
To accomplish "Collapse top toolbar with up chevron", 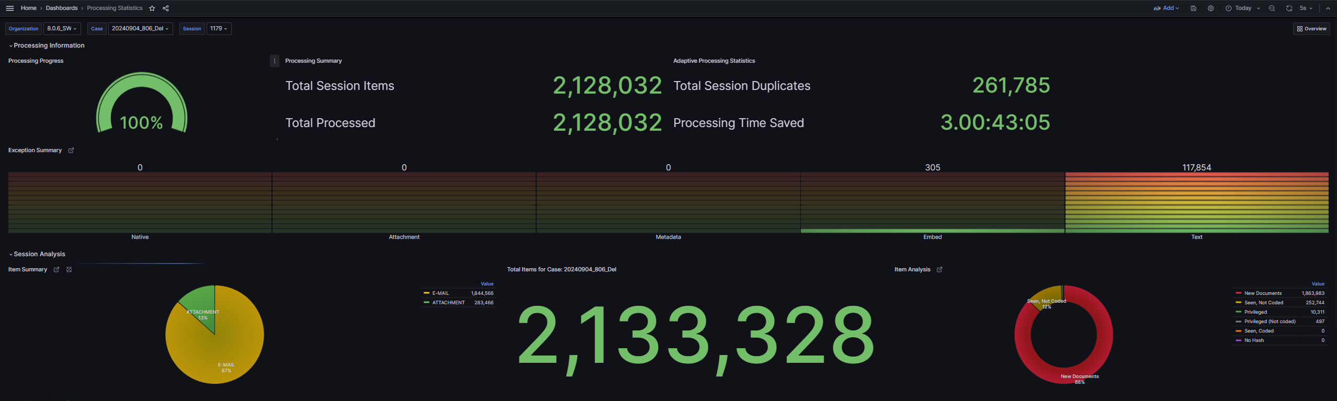I will click(x=1328, y=8).
